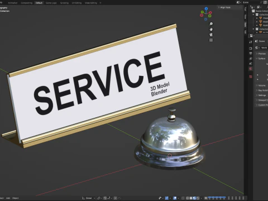
Task: Select the Default workspace tab
Action: 39,3
